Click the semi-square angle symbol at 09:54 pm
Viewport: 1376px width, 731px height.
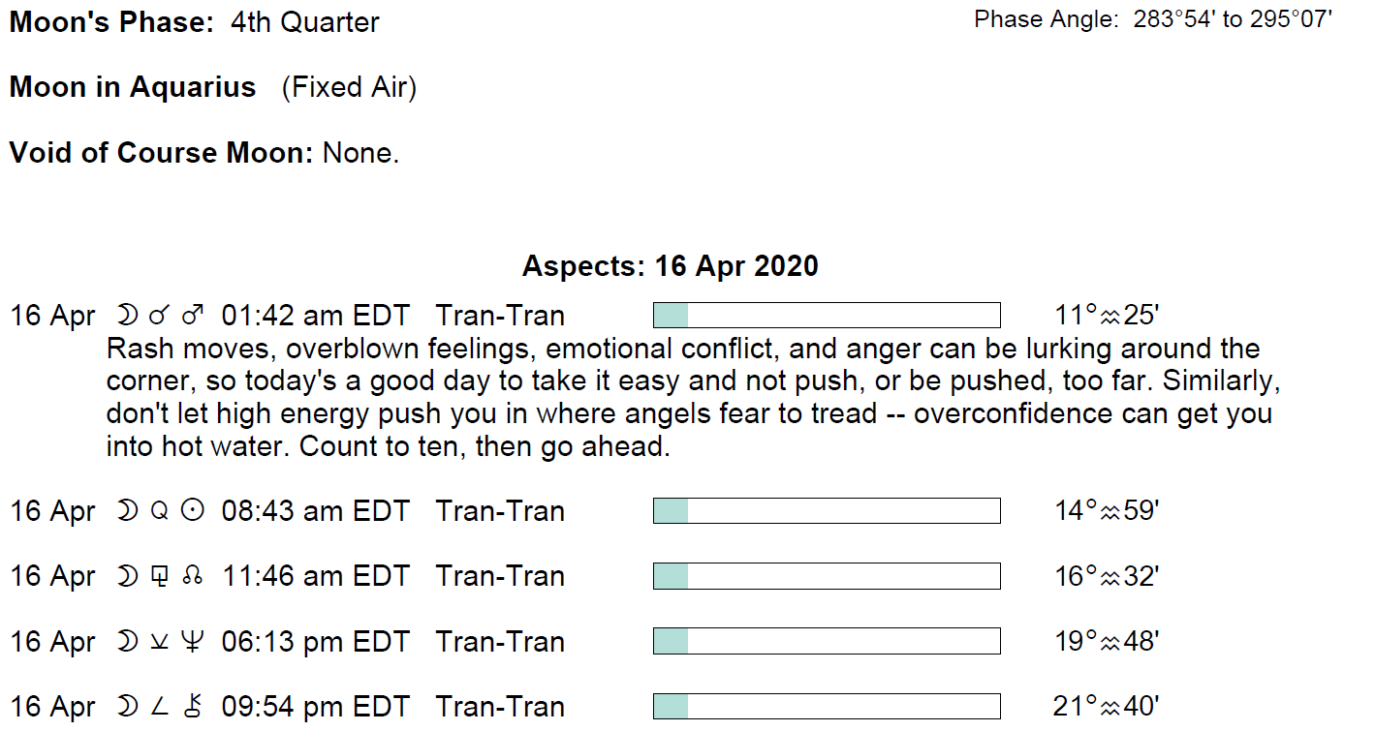(159, 707)
